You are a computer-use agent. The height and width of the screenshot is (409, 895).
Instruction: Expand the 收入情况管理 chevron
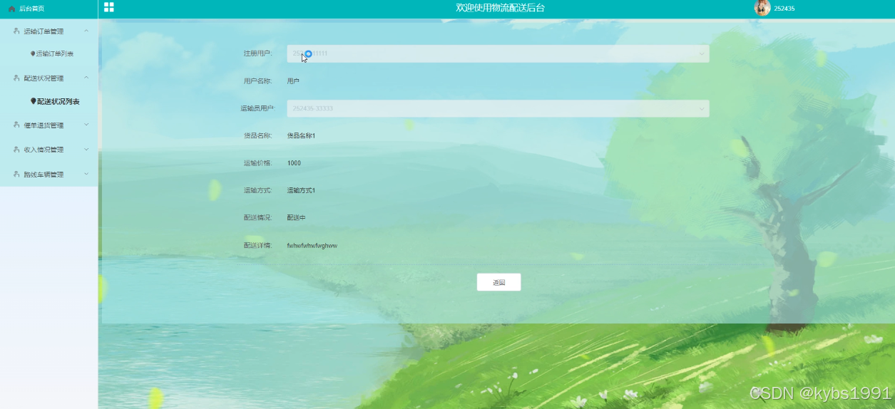point(86,149)
